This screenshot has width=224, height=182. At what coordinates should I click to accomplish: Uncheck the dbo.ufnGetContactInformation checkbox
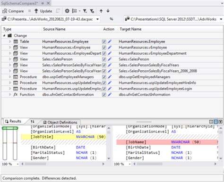point(104,95)
